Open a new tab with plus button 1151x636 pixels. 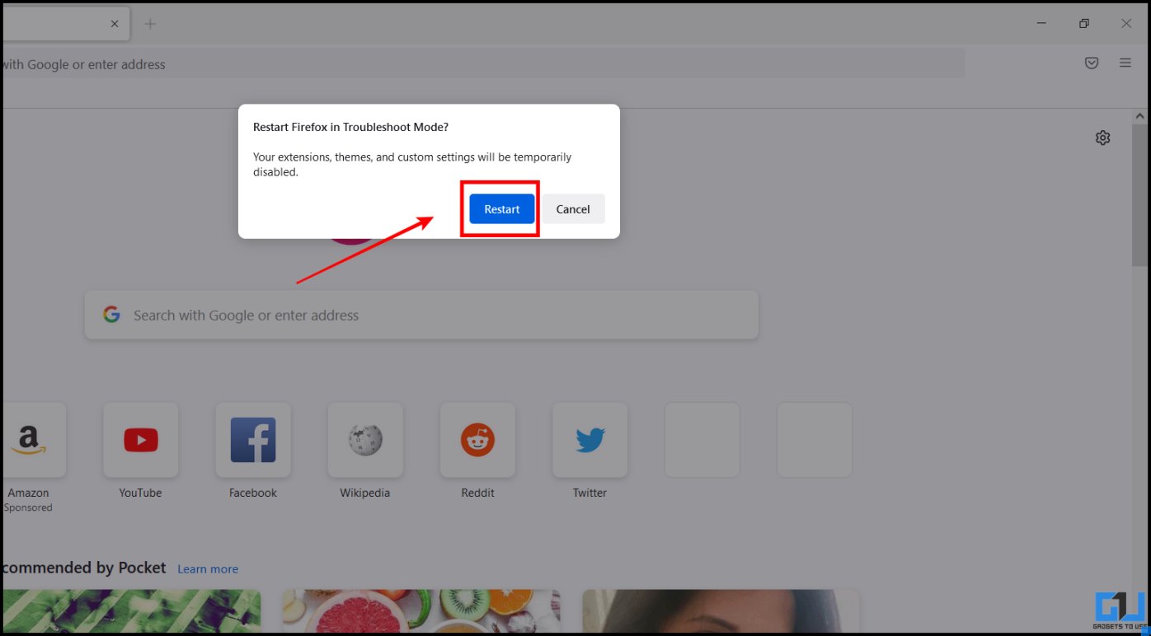click(x=150, y=24)
